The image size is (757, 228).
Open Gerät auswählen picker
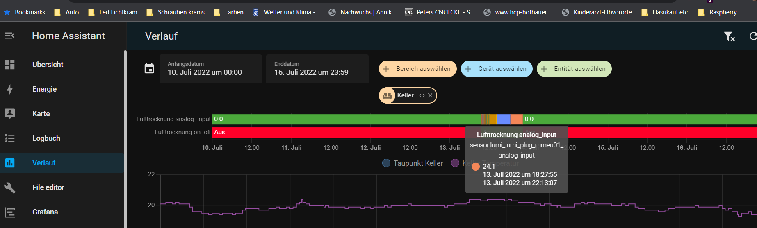pyautogui.click(x=496, y=69)
